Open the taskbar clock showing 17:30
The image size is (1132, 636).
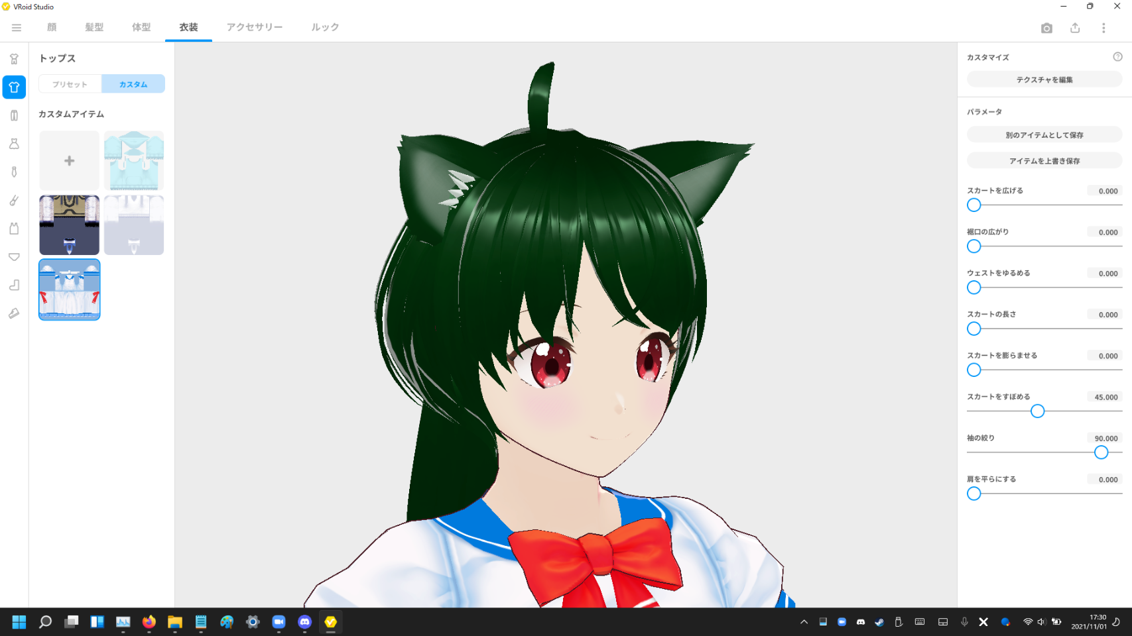click(1089, 622)
